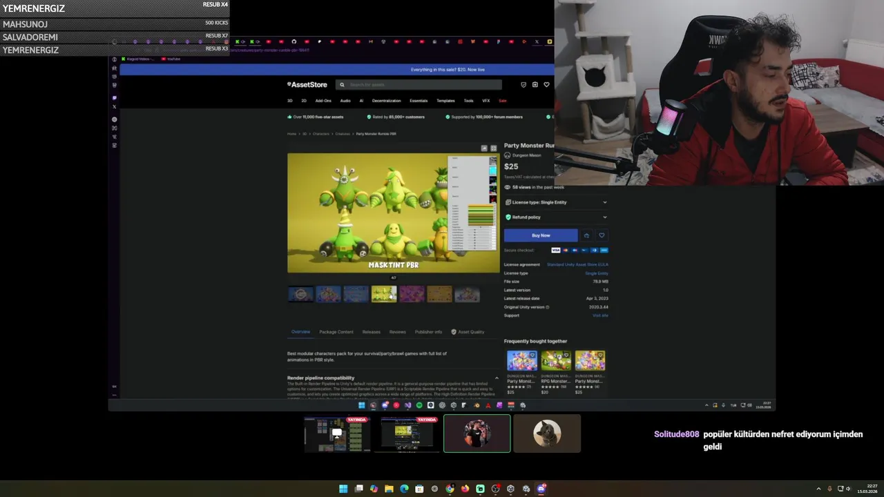Open the wishlist heart in AssetStore header
Image resolution: width=884 pixels, height=497 pixels.
coord(546,84)
